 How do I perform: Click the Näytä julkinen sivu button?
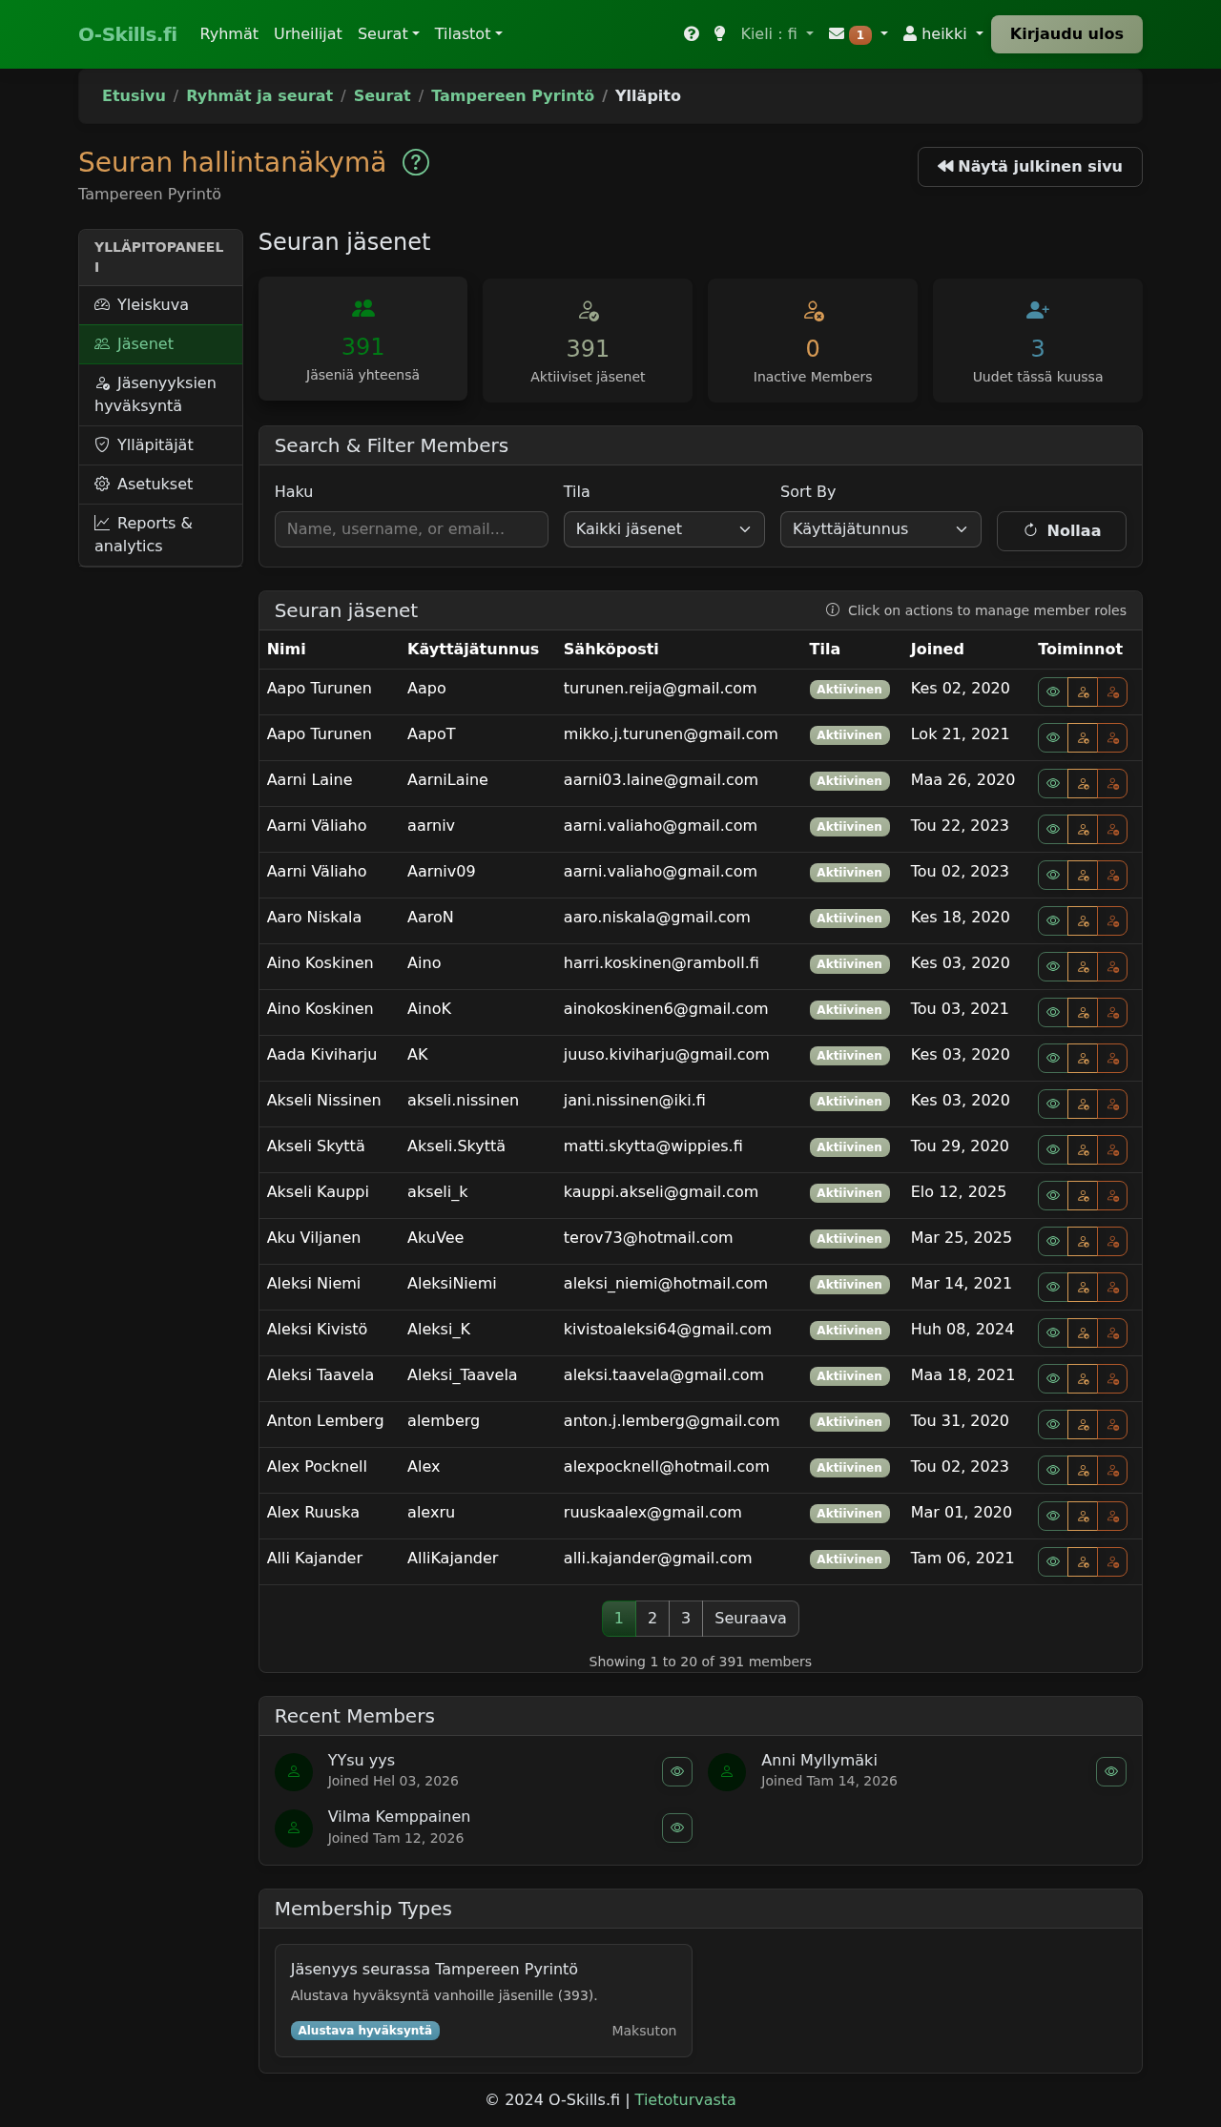pos(1029,167)
